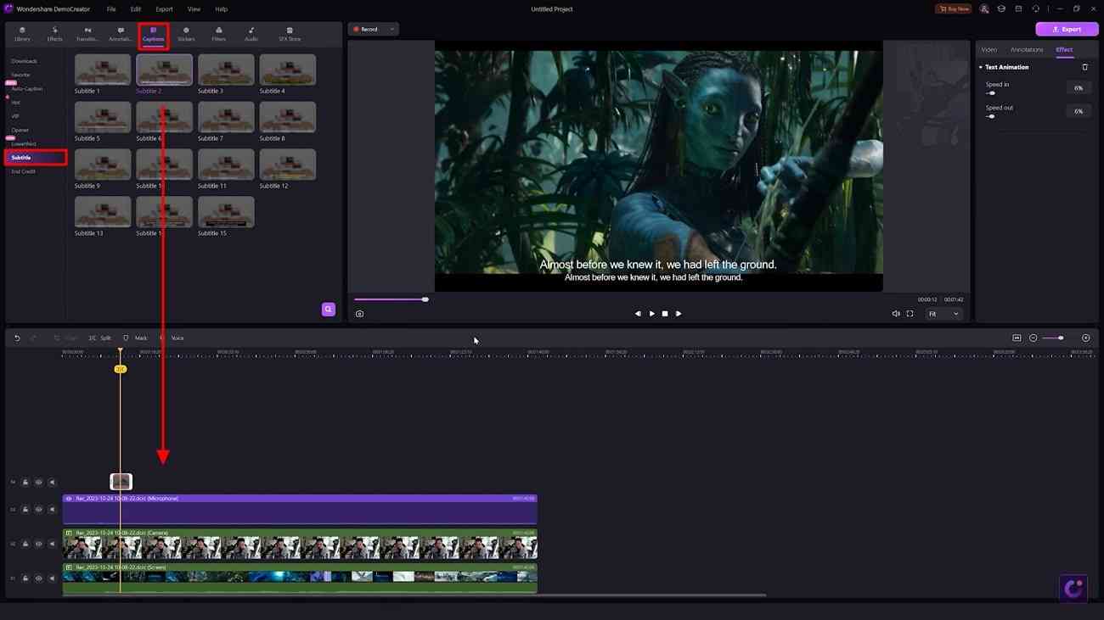This screenshot has height=620, width=1104.
Task: Mute track 04 speaker
Action: pos(52,483)
